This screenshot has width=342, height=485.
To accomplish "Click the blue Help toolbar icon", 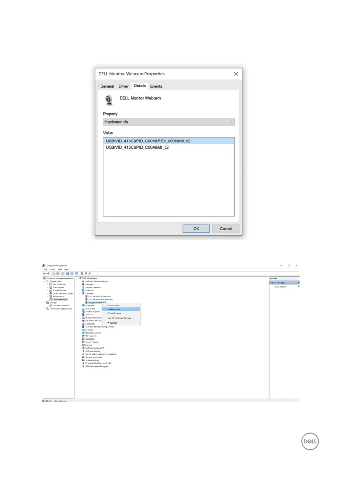I will click(67, 273).
